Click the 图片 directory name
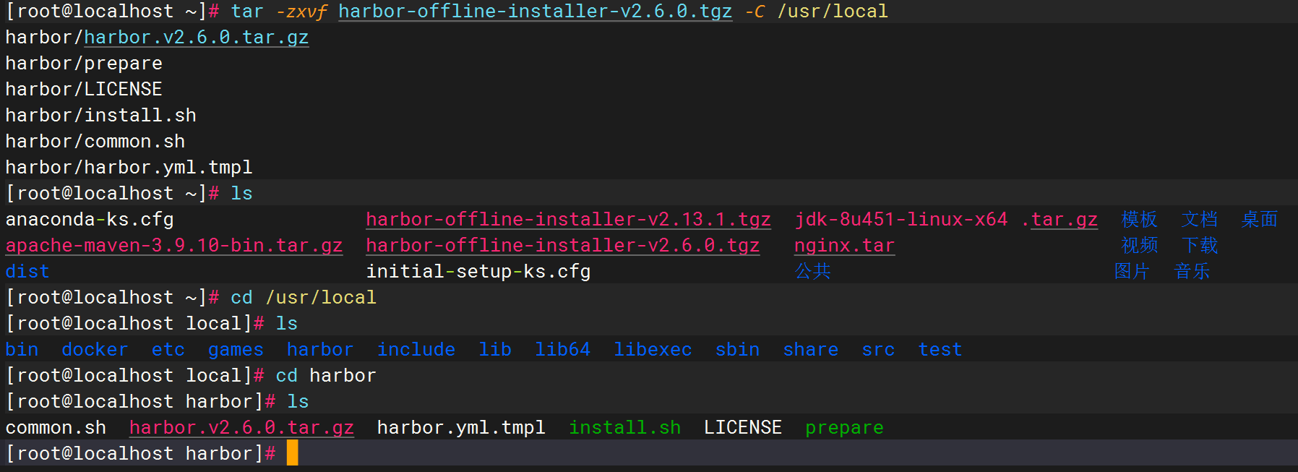 click(x=1132, y=271)
